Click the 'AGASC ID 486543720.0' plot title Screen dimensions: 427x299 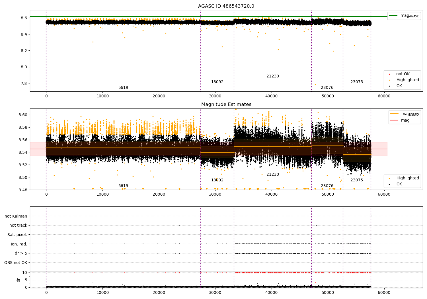(x=226, y=6)
